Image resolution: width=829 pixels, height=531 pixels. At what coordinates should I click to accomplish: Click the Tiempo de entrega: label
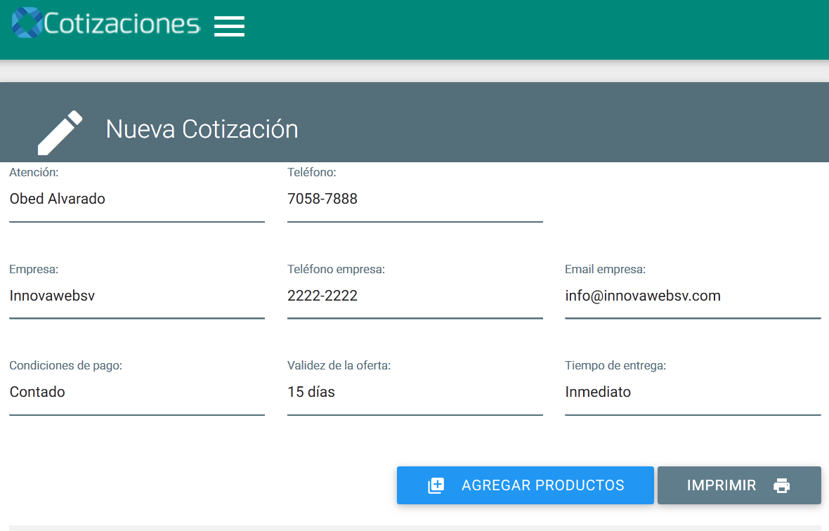[615, 366]
